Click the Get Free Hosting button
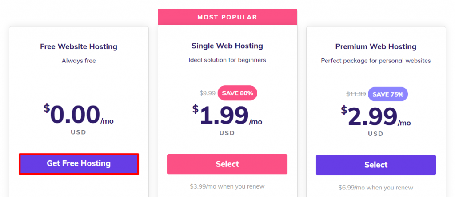Viewport: 455px width, 197px height. pos(79,164)
